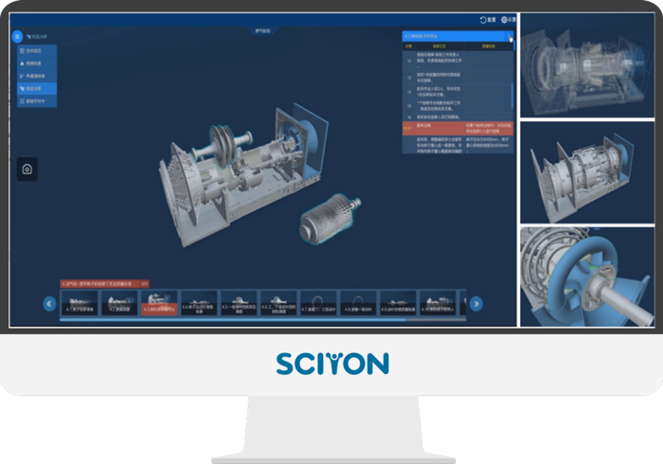
Task: Select the third sidebar menu item
Action: [x=36, y=76]
